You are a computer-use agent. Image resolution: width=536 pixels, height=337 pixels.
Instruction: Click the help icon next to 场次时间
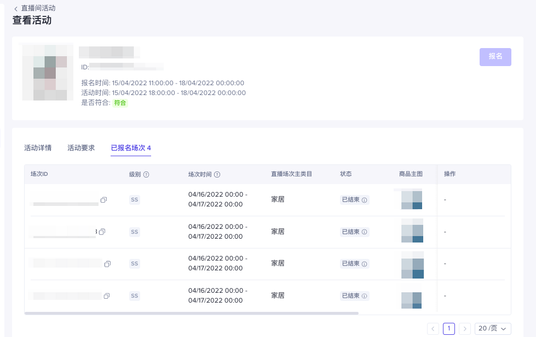(217, 175)
